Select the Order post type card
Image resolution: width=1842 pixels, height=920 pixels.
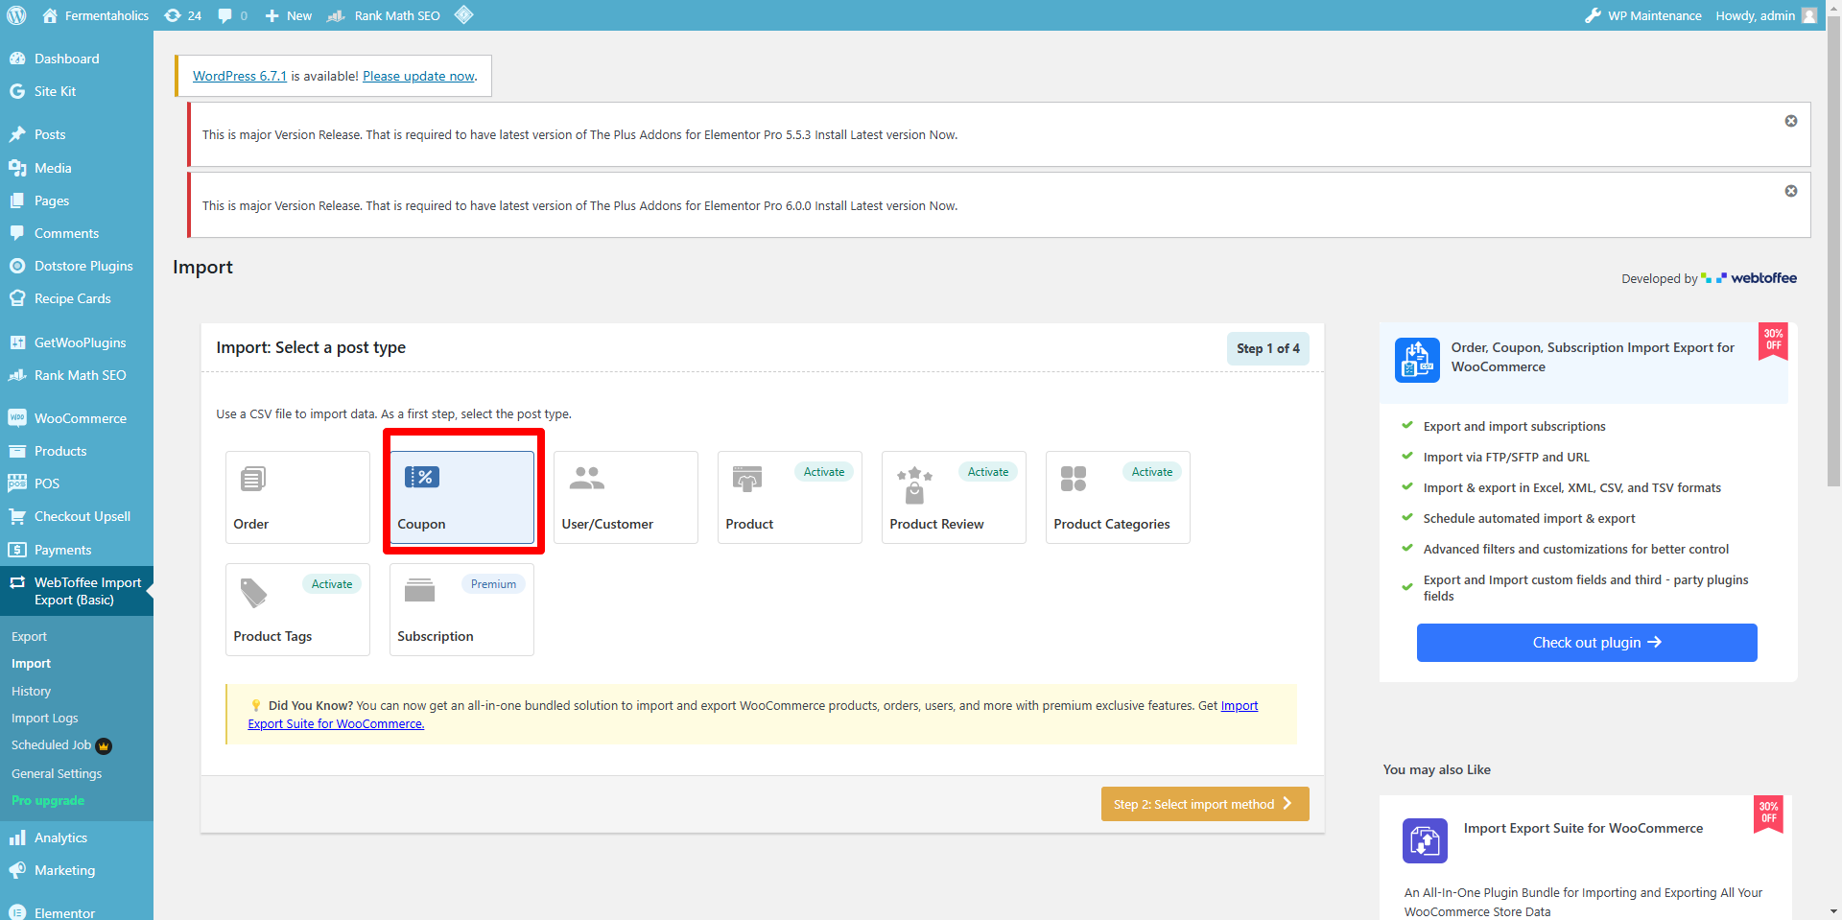297,497
